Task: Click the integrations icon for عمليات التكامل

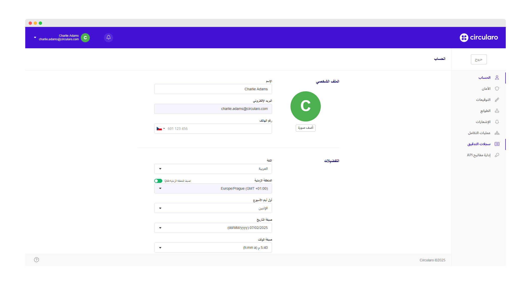Action: pos(497,133)
